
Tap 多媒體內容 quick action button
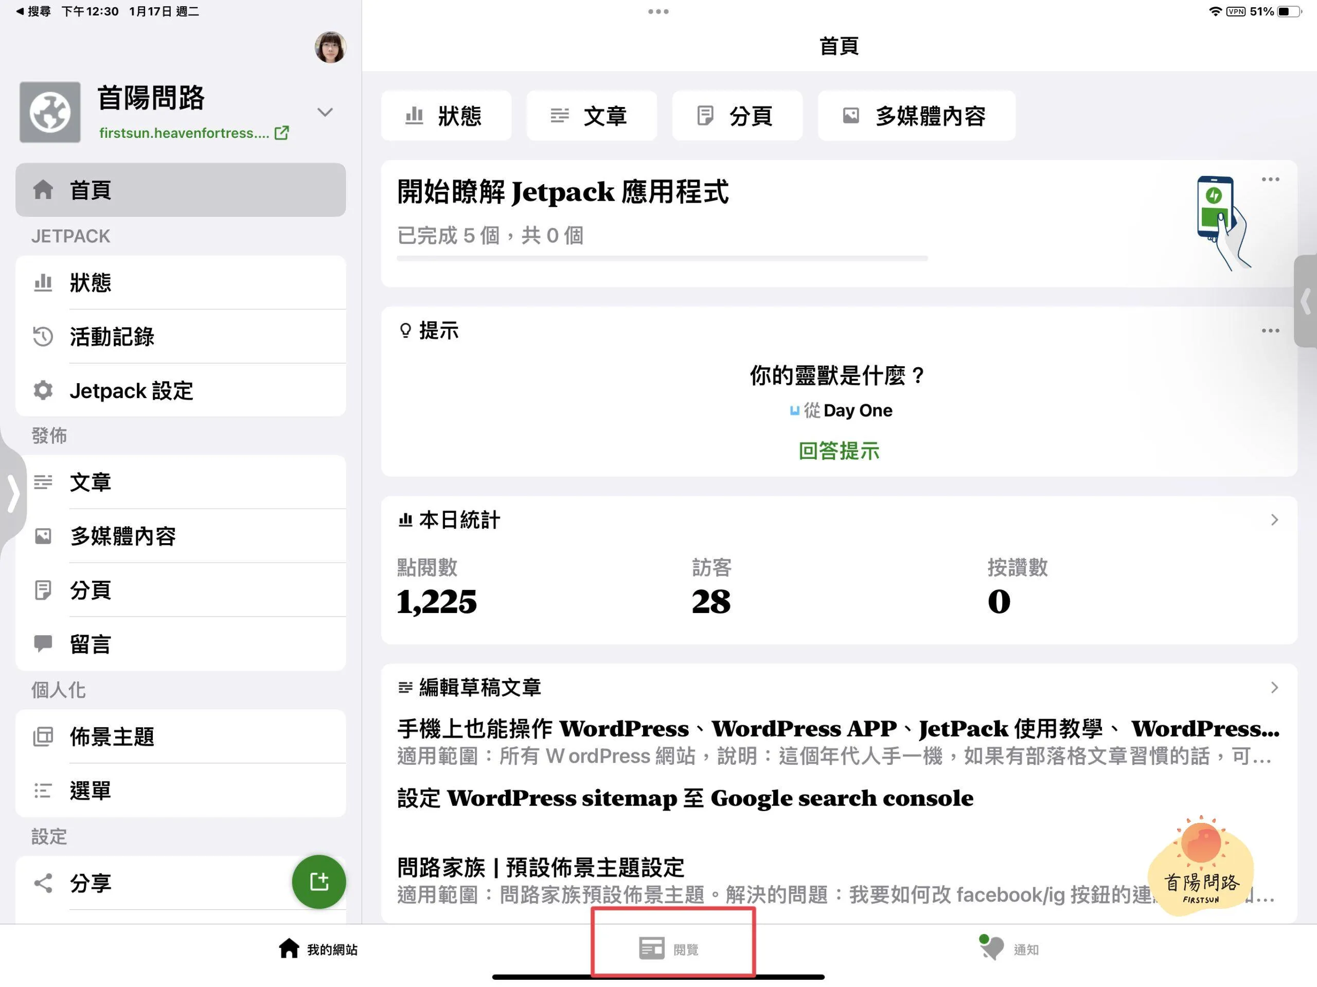tap(916, 116)
